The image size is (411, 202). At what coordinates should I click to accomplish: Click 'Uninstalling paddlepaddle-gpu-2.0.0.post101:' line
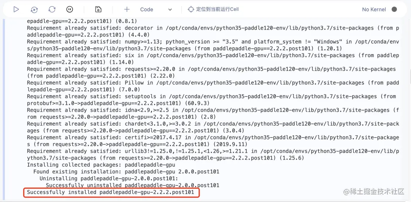pyautogui.click(x=109, y=178)
